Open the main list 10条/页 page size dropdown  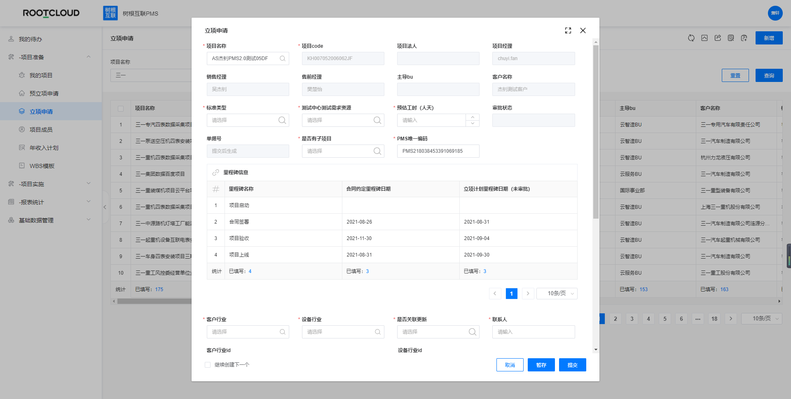coord(761,319)
